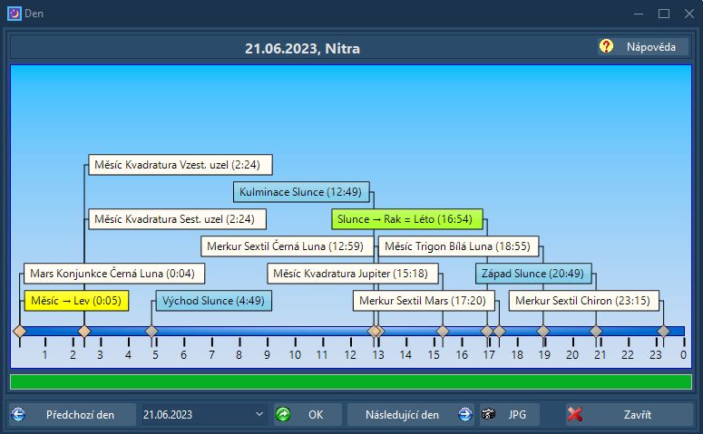Screen dimensions: 703x434
Task: Click the Kulminace Slunce (12:49) label
Action: pos(300,192)
